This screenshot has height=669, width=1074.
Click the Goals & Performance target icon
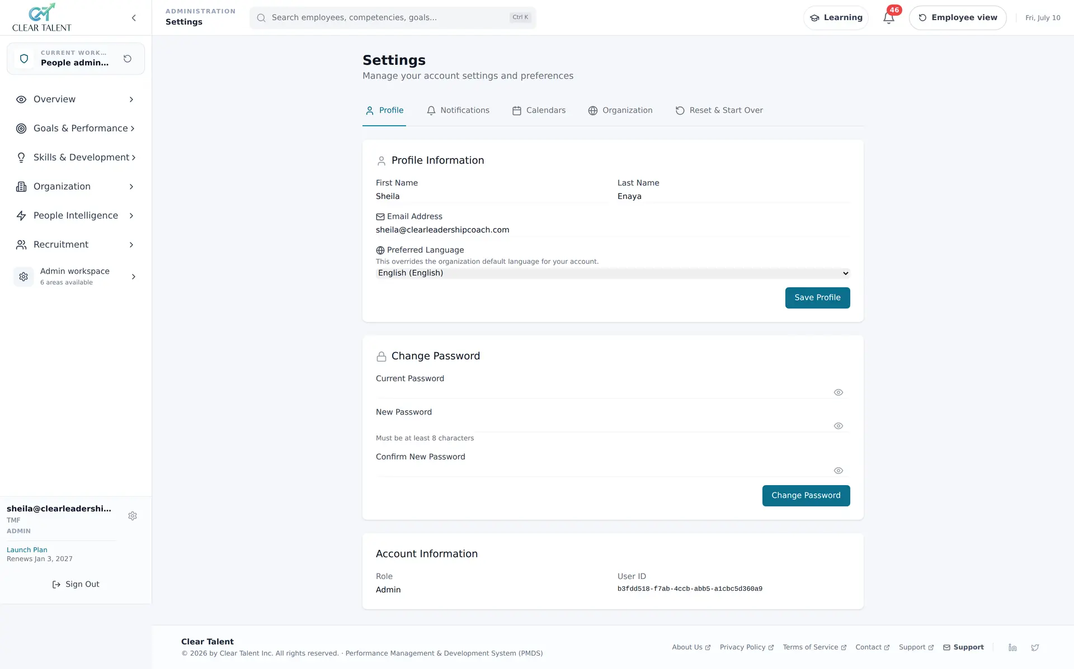[x=21, y=129]
